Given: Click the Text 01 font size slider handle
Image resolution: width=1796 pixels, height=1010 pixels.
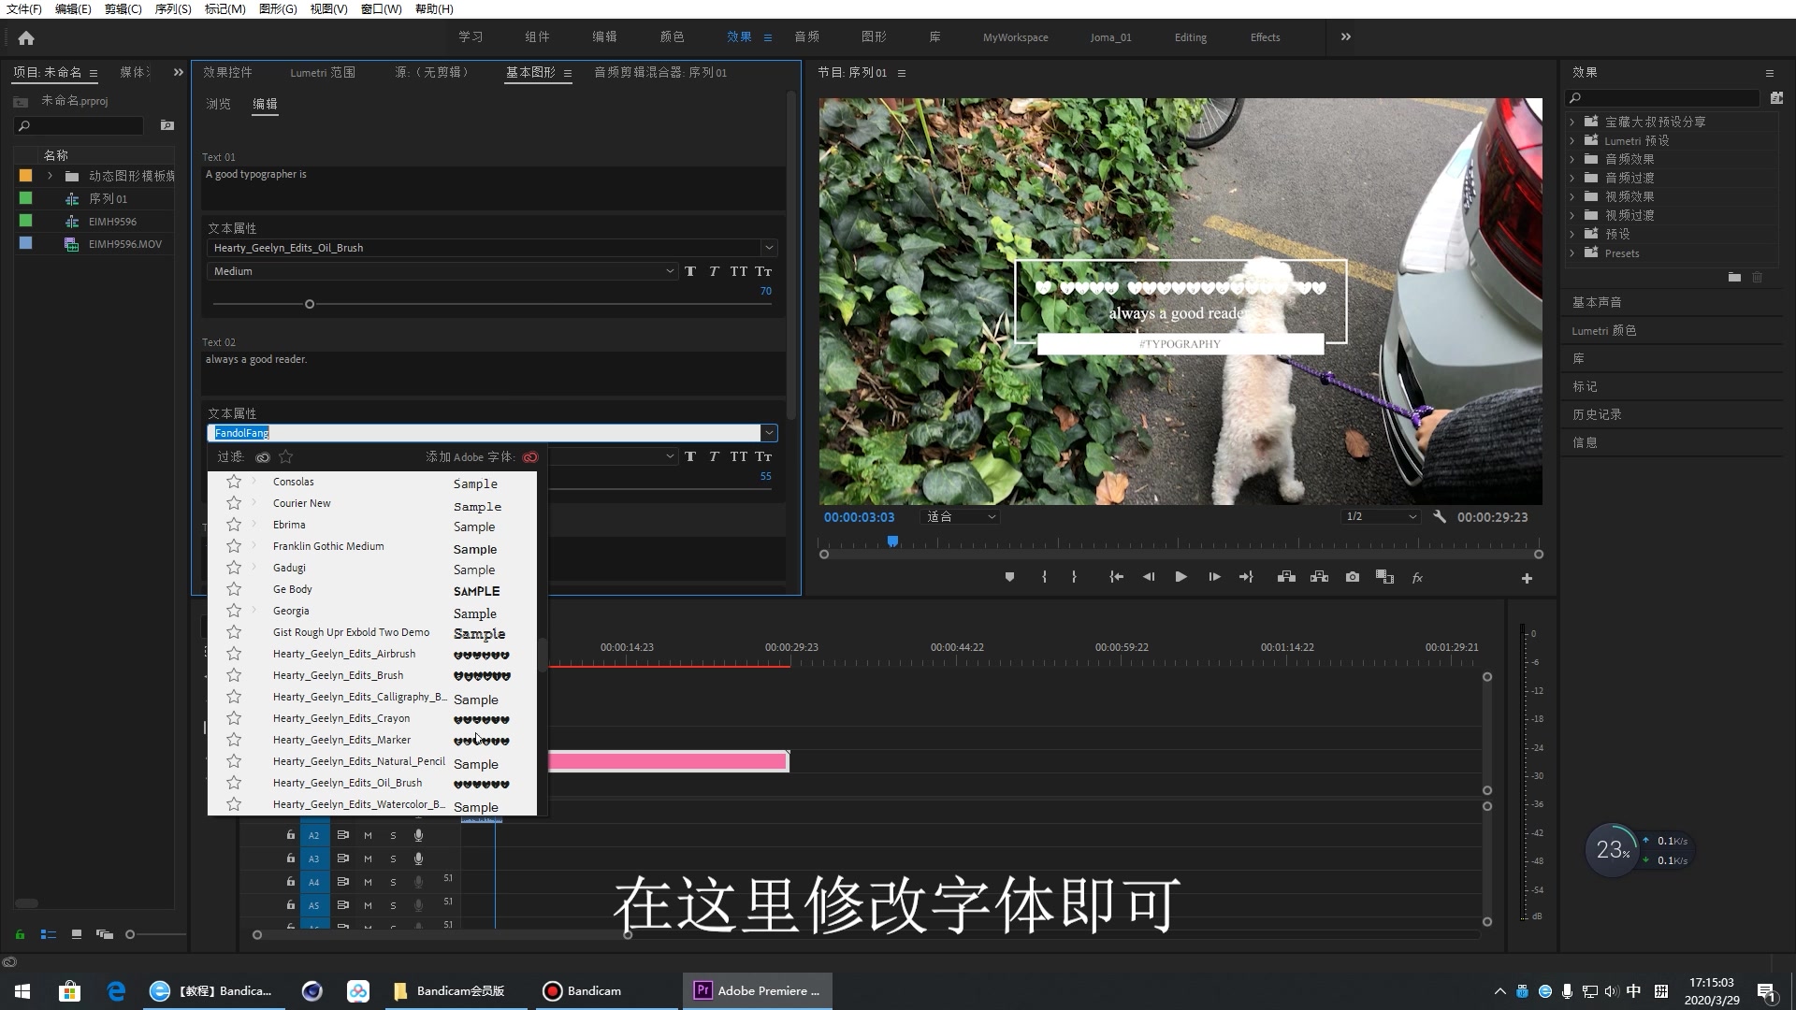Looking at the screenshot, I should pos(310,304).
